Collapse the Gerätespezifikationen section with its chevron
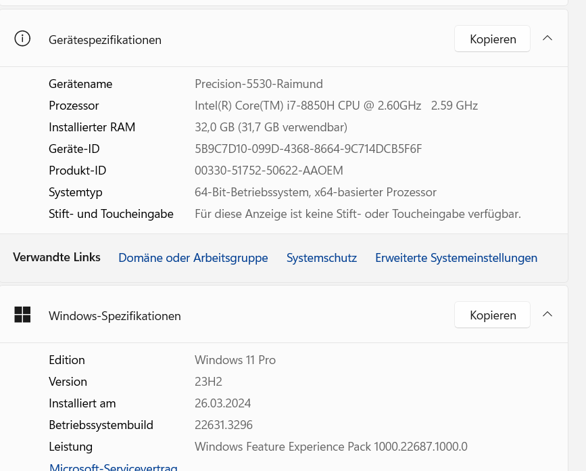 coord(547,39)
